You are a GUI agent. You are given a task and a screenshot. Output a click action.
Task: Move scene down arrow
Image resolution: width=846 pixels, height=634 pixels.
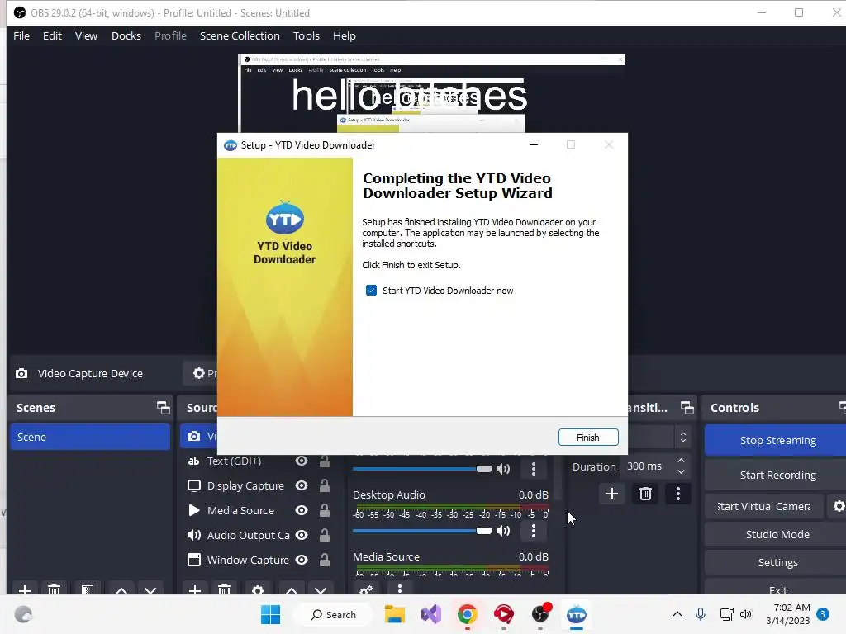click(150, 589)
